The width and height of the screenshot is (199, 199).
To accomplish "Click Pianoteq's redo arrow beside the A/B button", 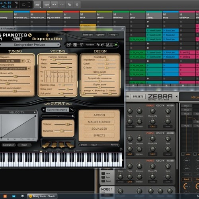I will pos(102,45).
